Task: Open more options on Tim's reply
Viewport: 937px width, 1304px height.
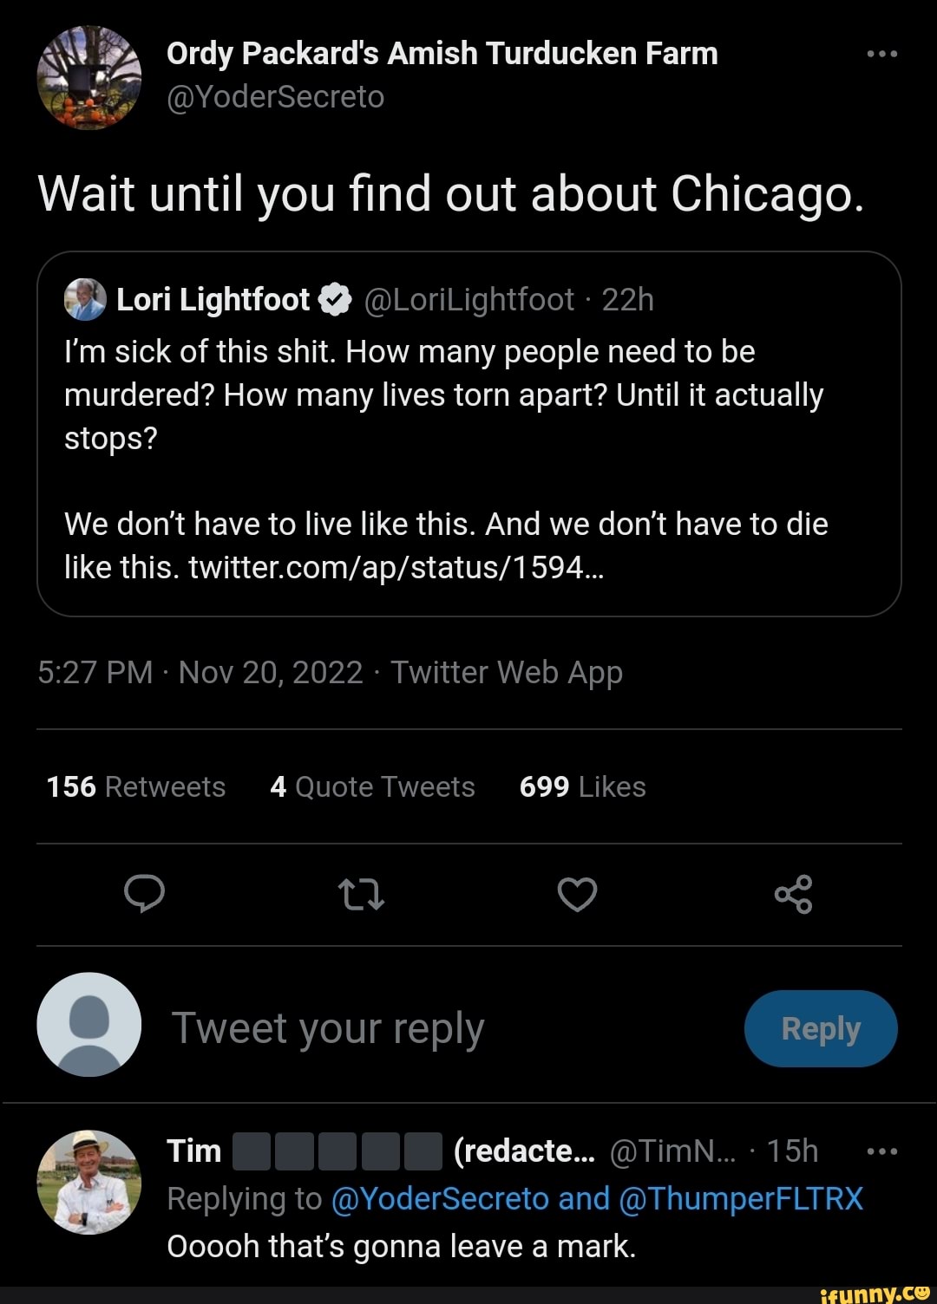Action: (881, 1151)
